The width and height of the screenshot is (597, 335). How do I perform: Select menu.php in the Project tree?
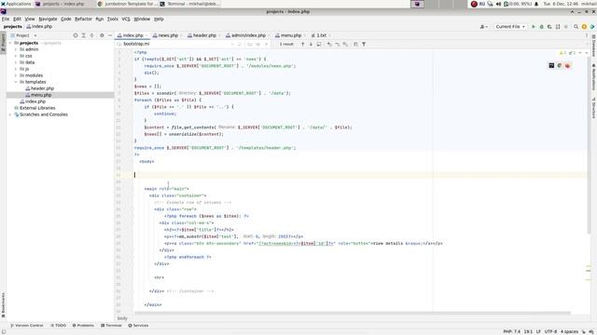coord(41,95)
